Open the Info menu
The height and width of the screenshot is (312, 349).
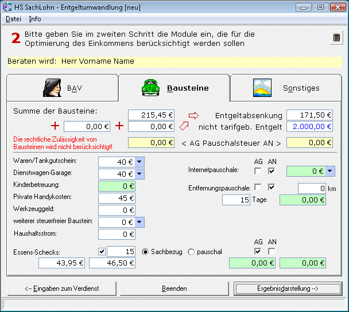[35, 19]
